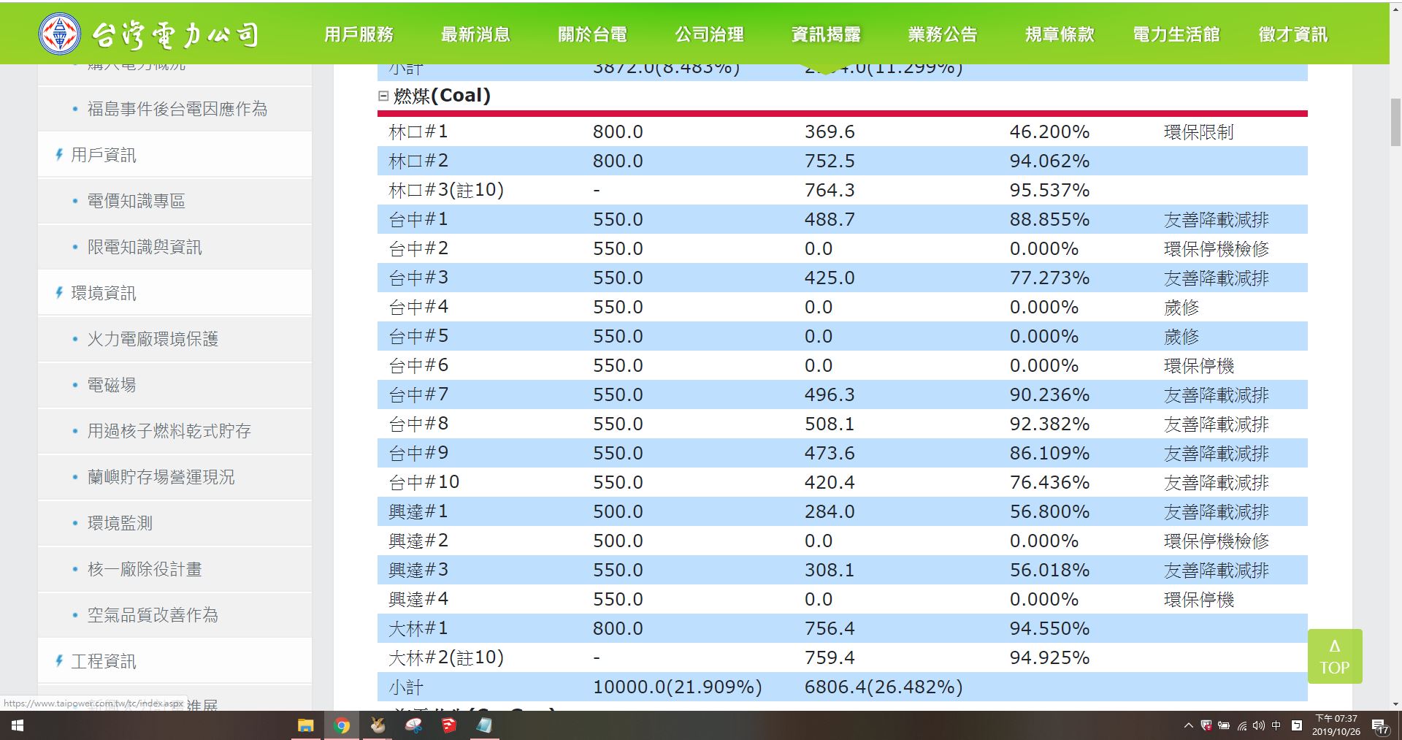Viewport: 1402px width, 740px height.
Task: Collapse the 燃煤(Coal) section
Action: point(383,96)
